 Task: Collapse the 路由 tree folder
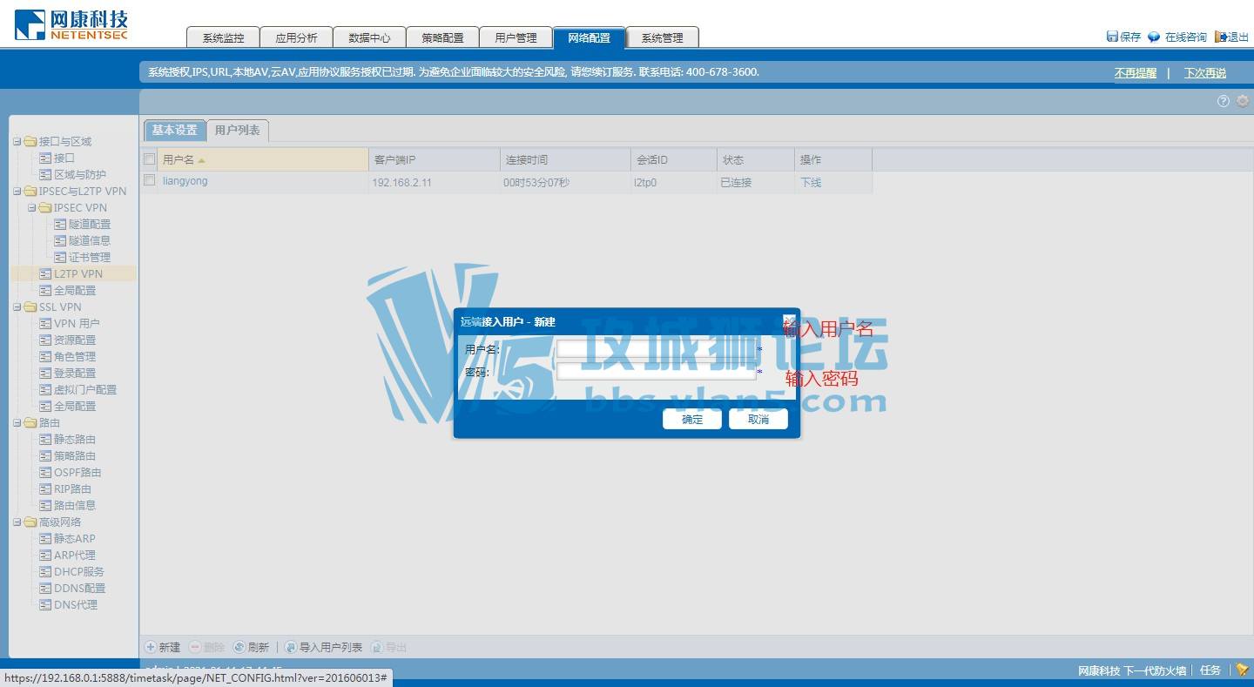click(17, 422)
